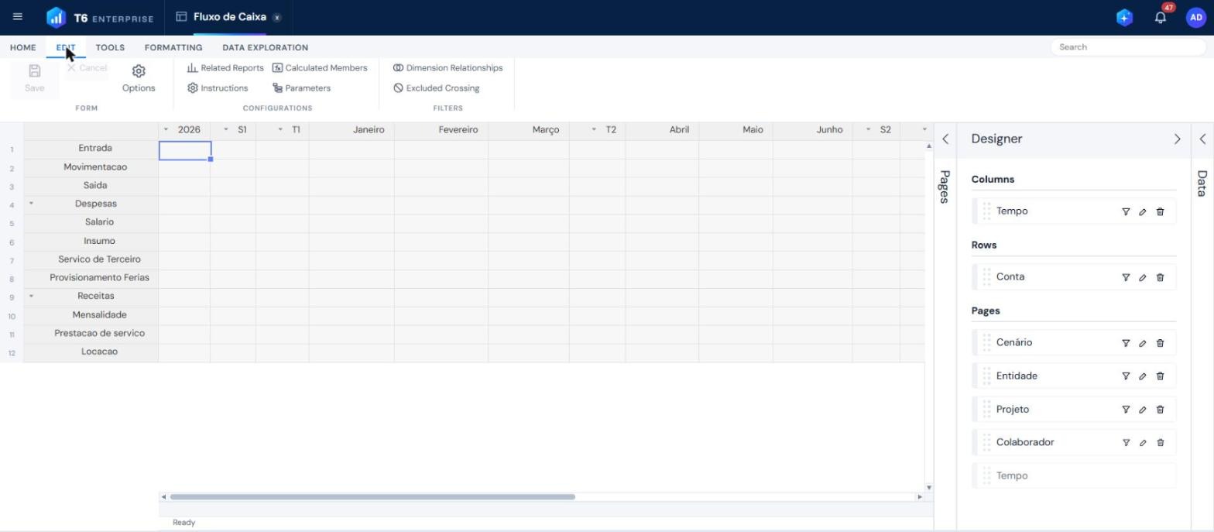Switch to the EDIT ribbon tab
The image size is (1214, 532).
click(x=66, y=47)
